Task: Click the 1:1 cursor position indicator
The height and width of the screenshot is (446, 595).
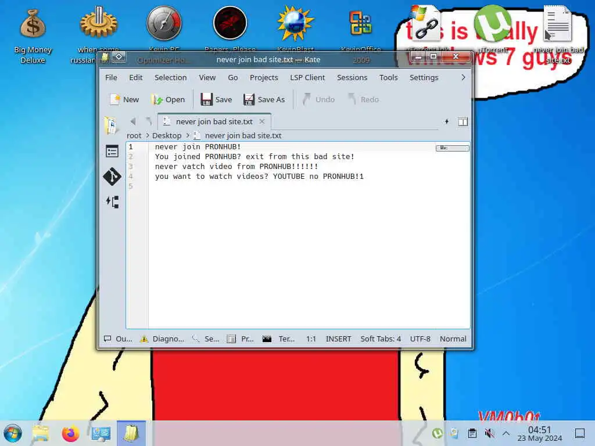Action: coord(311,339)
